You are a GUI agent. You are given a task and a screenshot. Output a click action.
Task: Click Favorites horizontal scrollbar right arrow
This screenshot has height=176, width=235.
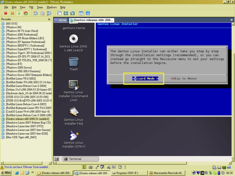click(50, 163)
